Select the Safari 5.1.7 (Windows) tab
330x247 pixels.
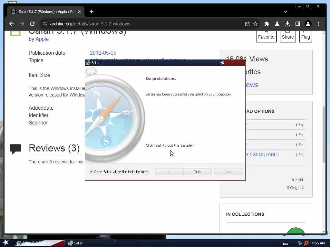[45, 12]
